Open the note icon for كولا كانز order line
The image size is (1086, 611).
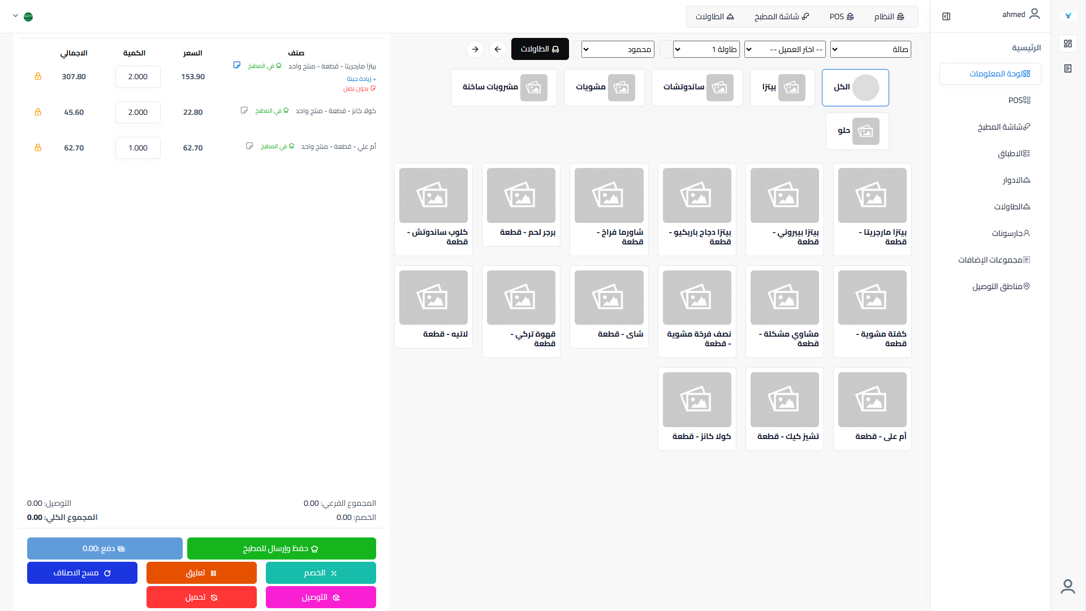pos(244,110)
